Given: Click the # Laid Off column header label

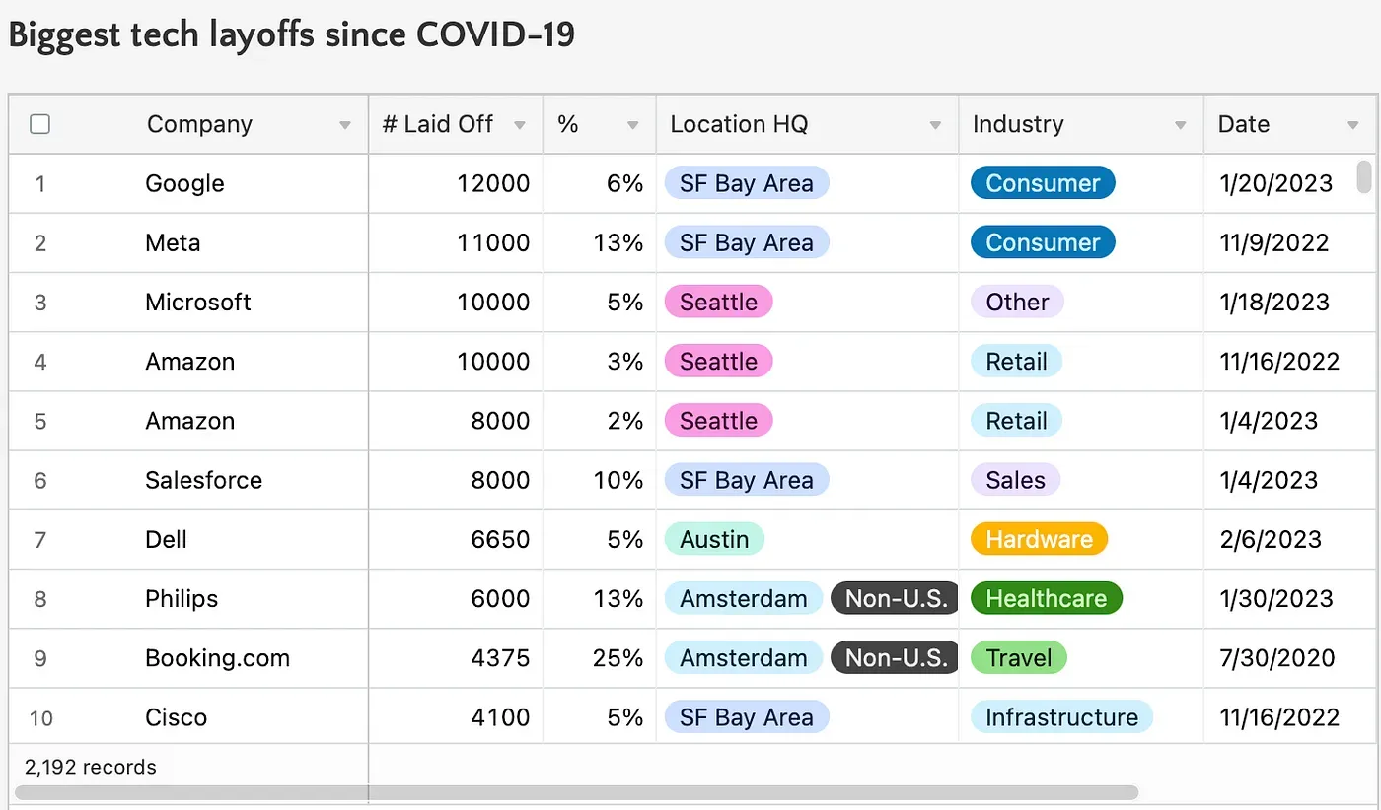Looking at the screenshot, I should 438,124.
